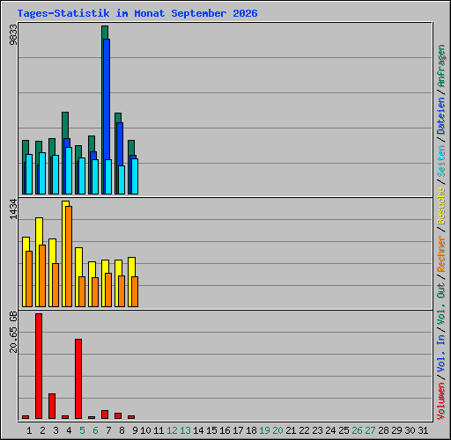
Task: Click the Anfragen legend label
Action: point(441,66)
